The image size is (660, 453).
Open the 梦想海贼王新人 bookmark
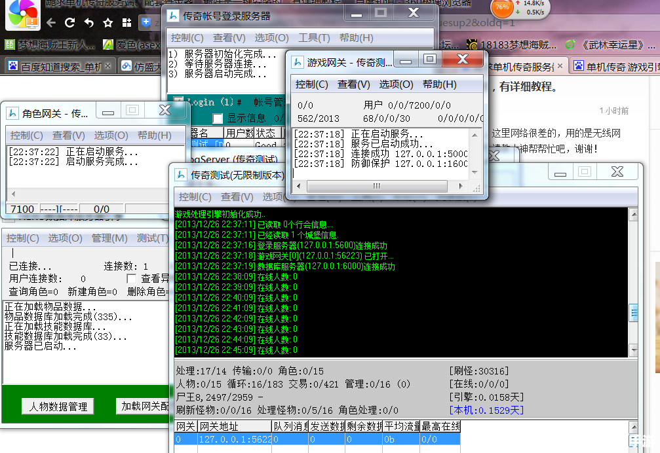[x=50, y=45]
